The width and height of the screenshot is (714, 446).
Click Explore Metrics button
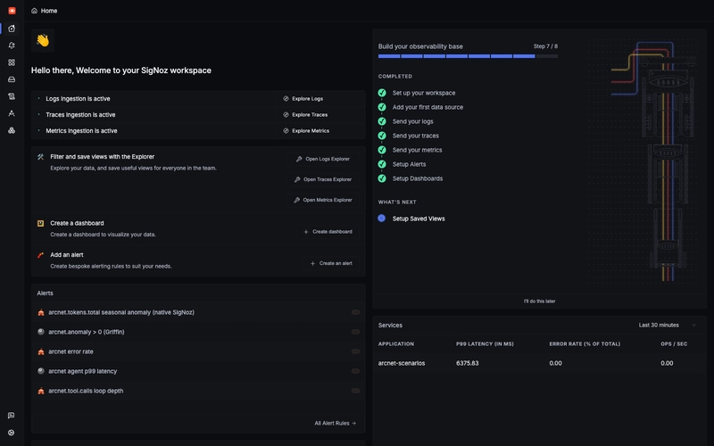point(306,130)
